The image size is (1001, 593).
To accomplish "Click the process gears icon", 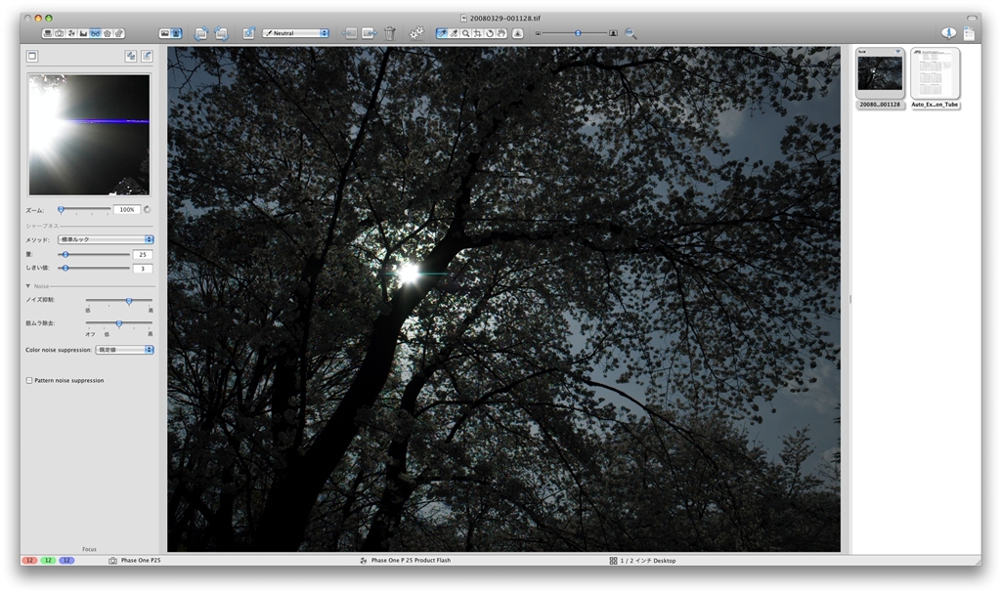I will pyautogui.click(x=416, y=32).
